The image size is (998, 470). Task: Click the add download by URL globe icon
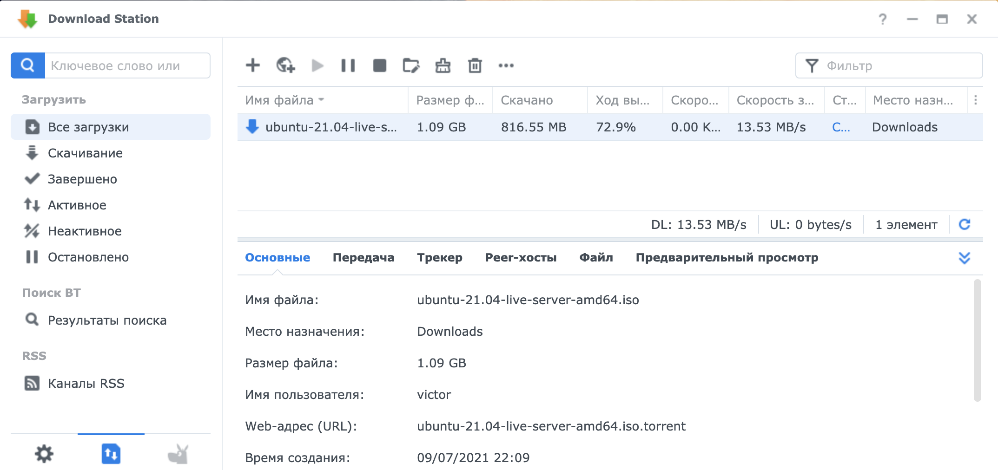(x=285, y=65)
